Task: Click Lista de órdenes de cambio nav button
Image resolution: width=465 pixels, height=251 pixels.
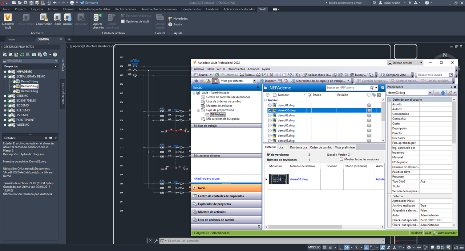Action: [226, 220]
